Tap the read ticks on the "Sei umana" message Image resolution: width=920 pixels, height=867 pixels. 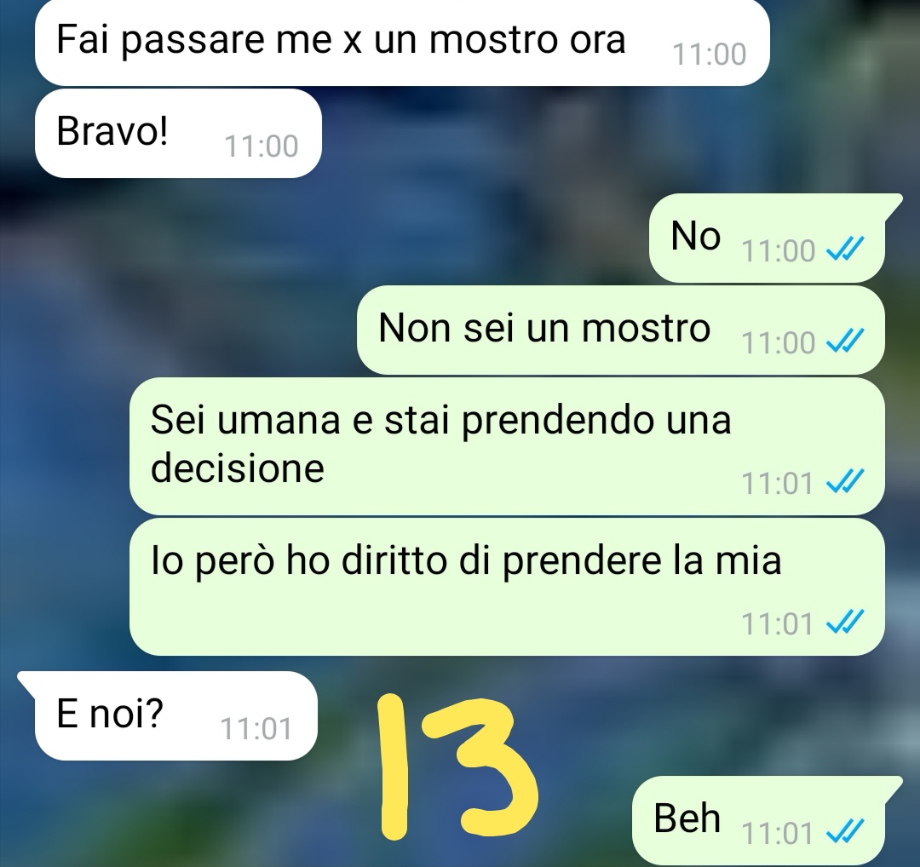click(x=845, y=482)
